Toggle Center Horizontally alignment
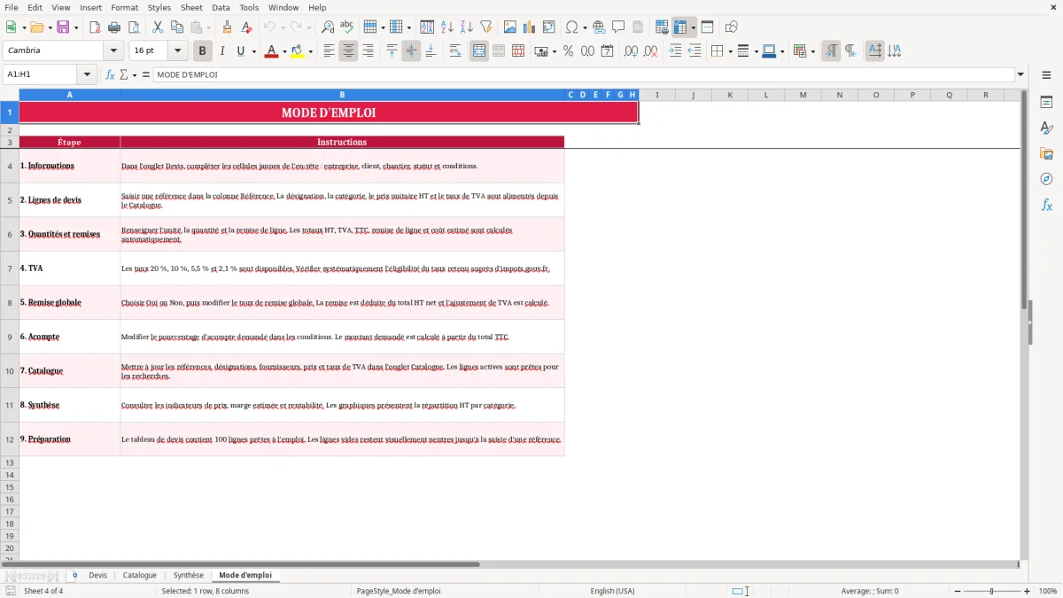 (348, 51)
